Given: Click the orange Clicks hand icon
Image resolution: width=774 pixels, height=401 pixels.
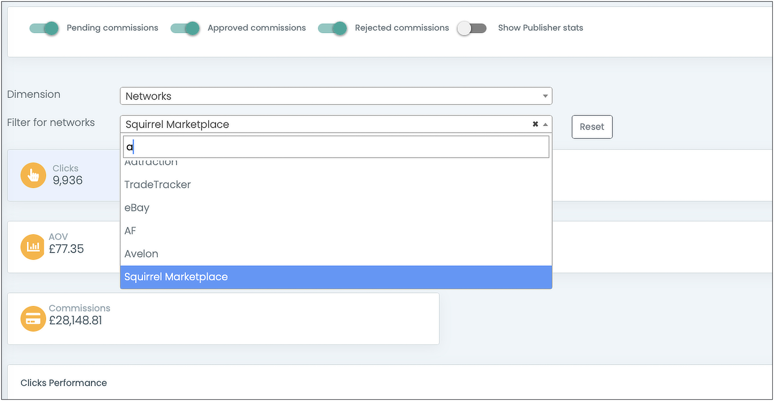Looking at the screenshot, I should (x=33, y=175).
